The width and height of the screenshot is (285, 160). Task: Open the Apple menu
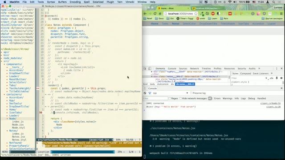pos(5,2)
